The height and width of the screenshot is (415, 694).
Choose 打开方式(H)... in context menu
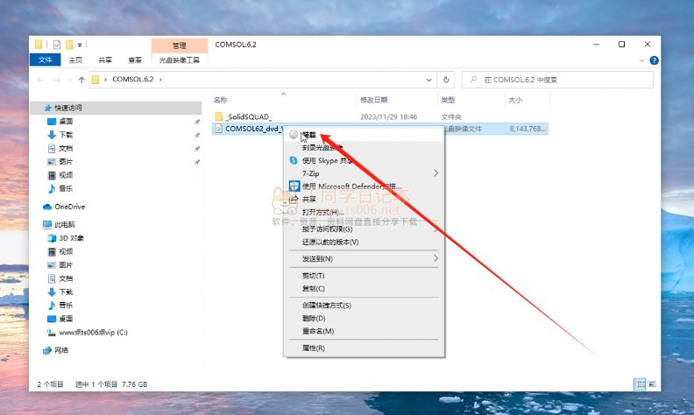[x=323, y=212]
